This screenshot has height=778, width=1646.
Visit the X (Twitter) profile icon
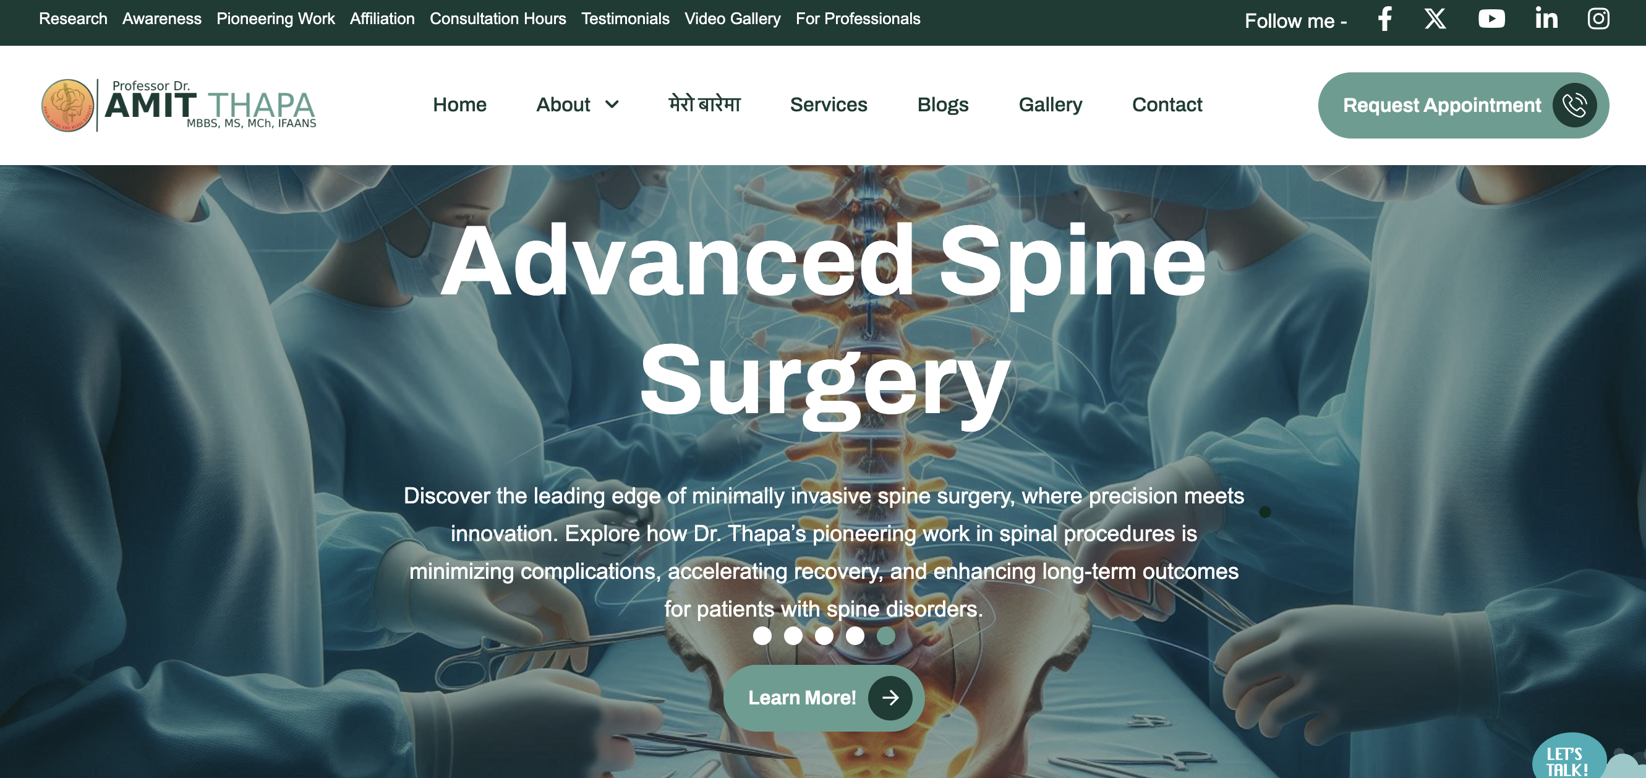pyautogui.click(x=1435, y=19)
